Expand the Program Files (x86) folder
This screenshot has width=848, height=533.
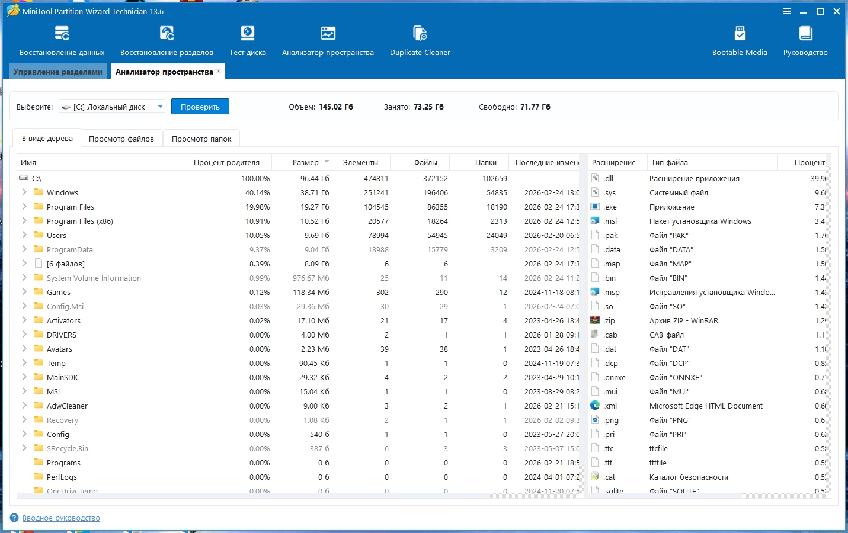coord(24,221)
